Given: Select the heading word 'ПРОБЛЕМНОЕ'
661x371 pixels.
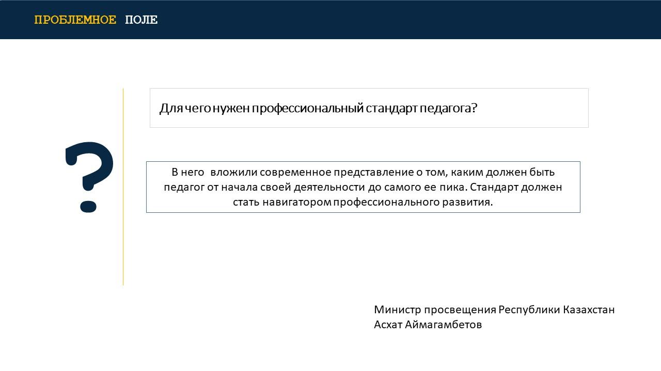Looking at the screenshot, I should click(75, 20).
